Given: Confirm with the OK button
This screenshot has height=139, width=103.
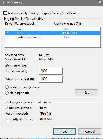Looking at the screenshot, I should point(64,132).
